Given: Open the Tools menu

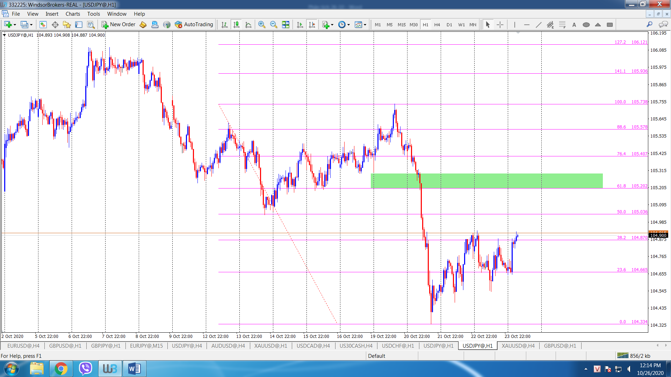Looking at the screenshot, I should pos(93,14).
